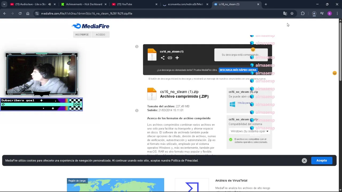Click the Su descarga está comenzando box
342x192 pixels.
click(241, 55)
